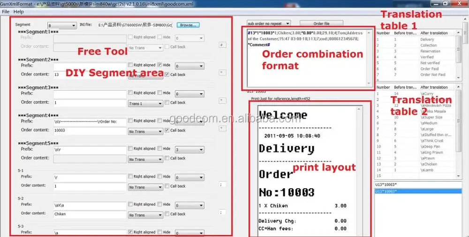Select the \aKing Prawn row

[416, 153]
